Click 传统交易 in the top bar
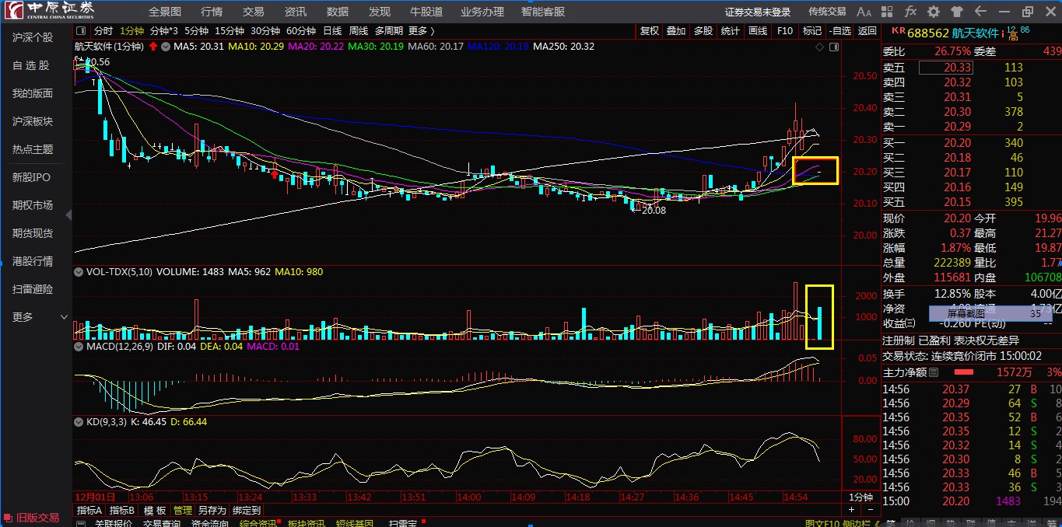The height and width of the screenshot is (527, 1062). (x=827, y=12)
